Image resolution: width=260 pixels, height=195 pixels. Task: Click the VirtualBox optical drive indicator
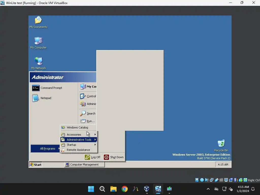coord(202,180)
